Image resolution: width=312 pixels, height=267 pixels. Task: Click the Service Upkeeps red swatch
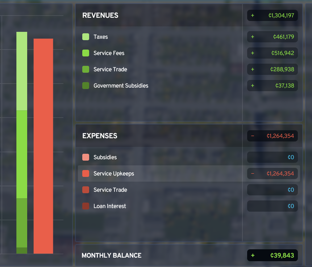point(86,173)
